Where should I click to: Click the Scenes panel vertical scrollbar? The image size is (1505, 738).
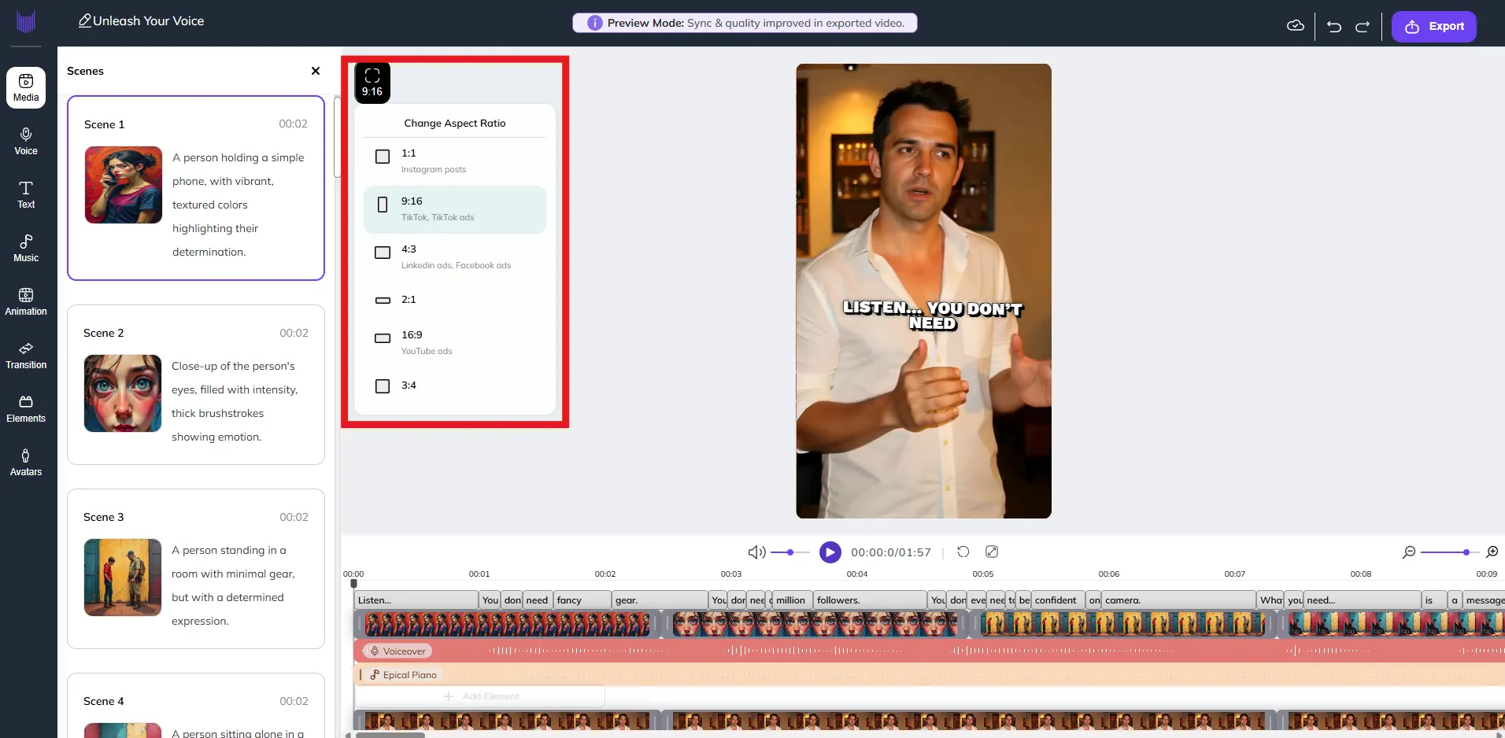[x=338, y=138]
